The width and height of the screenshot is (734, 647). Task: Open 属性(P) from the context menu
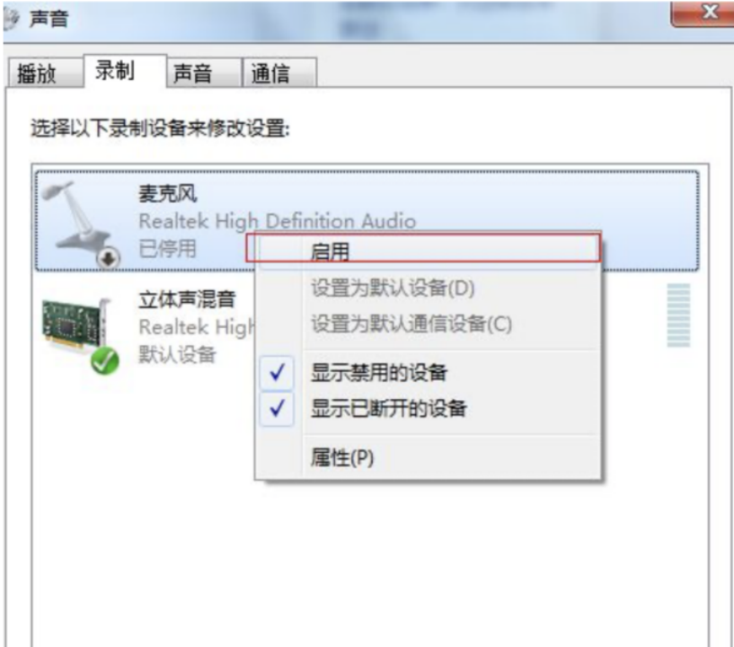click(x=342, y=457)
